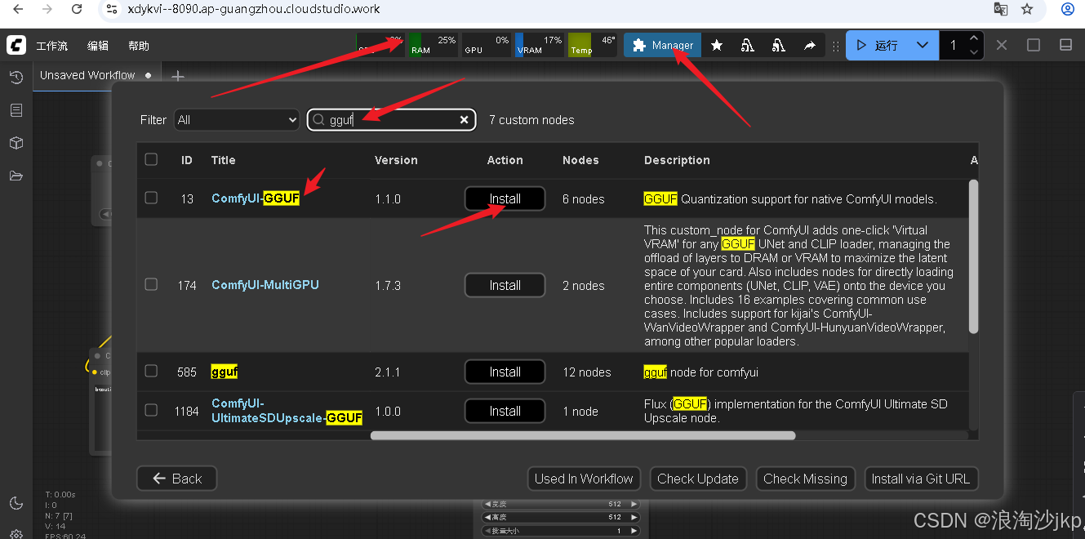Image resolution: width=1085 pixels, height=539 pixels.
Task: Click the RAM usage meter
Action: tap(433, 45)
